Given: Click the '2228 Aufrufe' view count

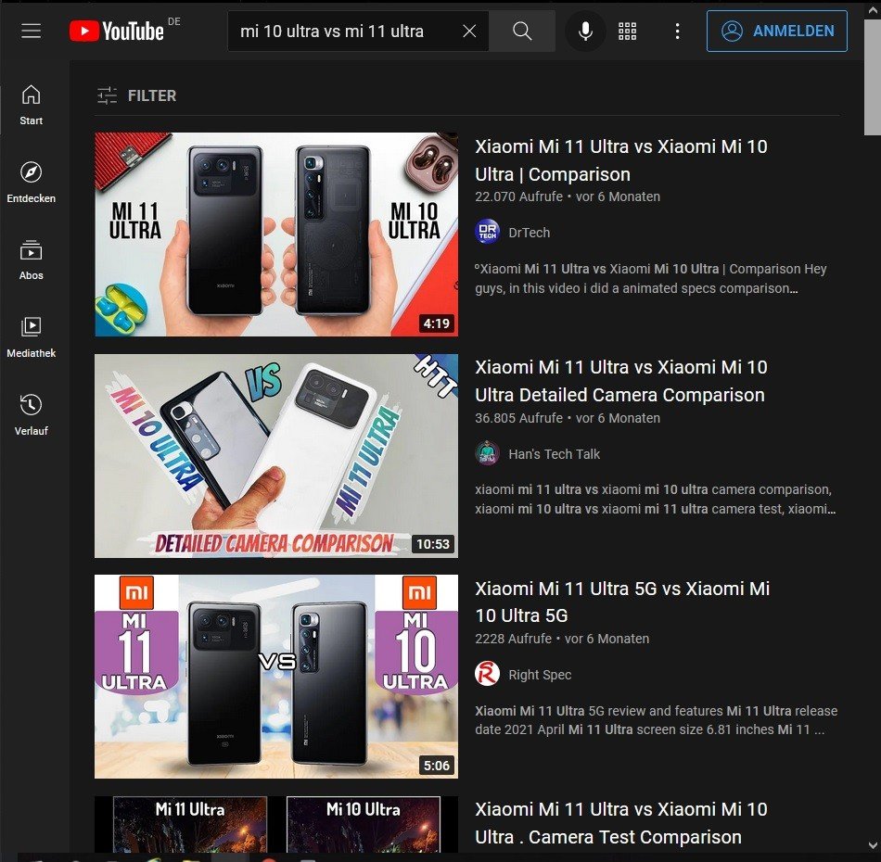Looking at the screenshot, I should pyautogui.click(x=513, y=639).
